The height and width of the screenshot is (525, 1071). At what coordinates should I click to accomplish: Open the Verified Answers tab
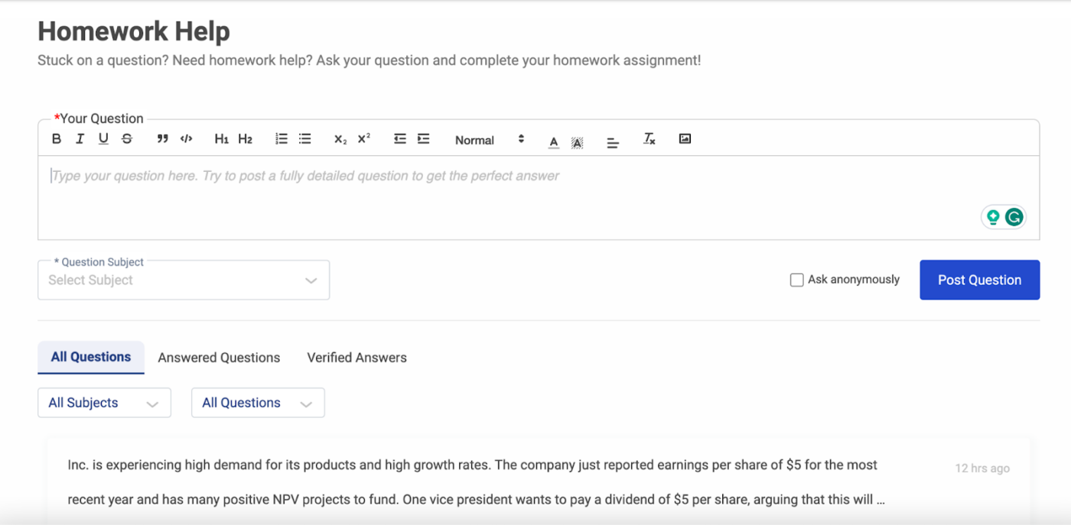[356, 358]
